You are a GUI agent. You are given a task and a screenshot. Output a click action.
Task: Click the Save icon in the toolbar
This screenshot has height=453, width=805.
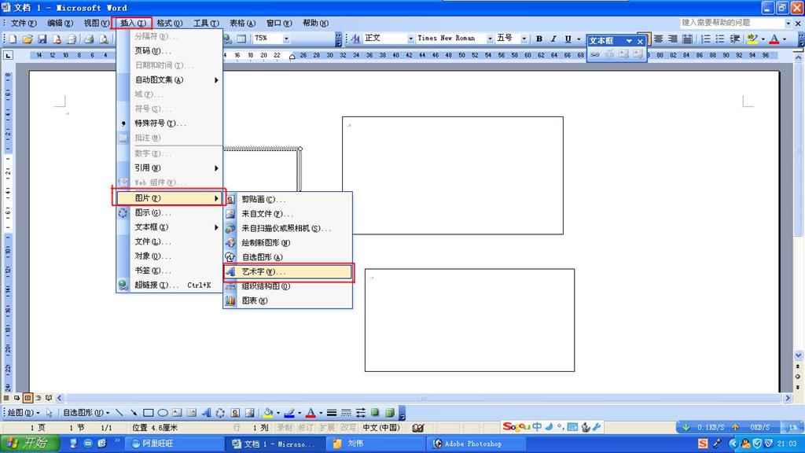[x=42, y=39]
